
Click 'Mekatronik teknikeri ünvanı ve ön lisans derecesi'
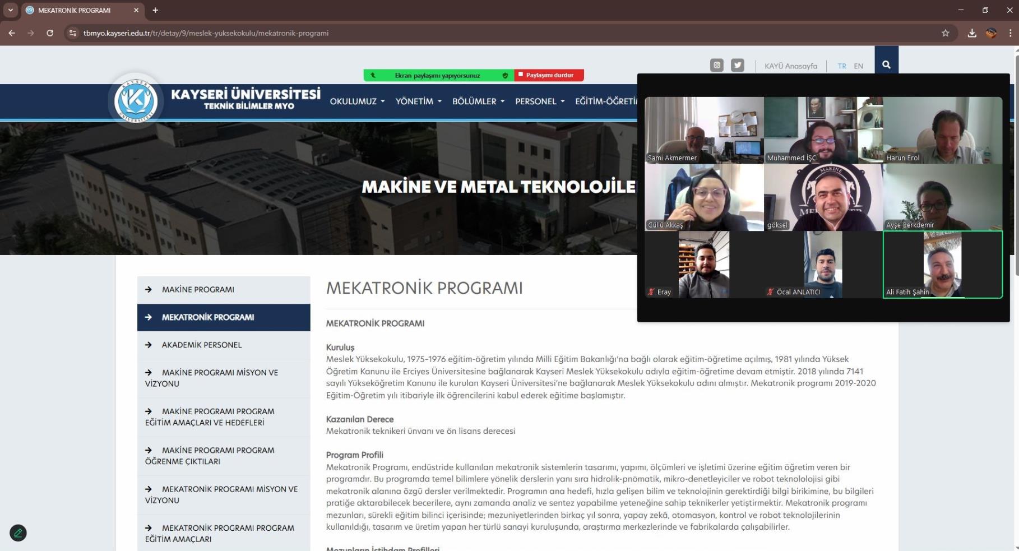tap(421, 431)
